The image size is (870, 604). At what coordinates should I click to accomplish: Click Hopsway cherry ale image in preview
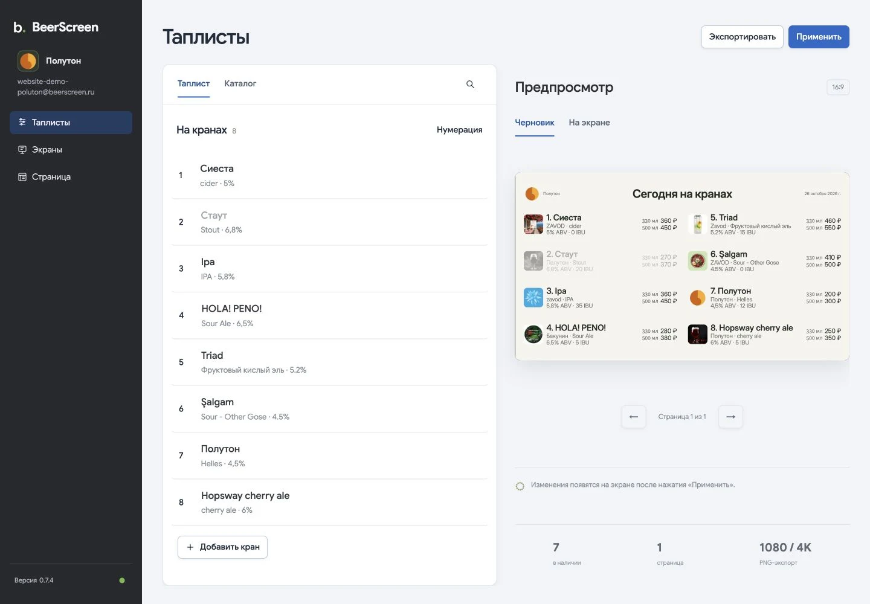tap(698, 335)
